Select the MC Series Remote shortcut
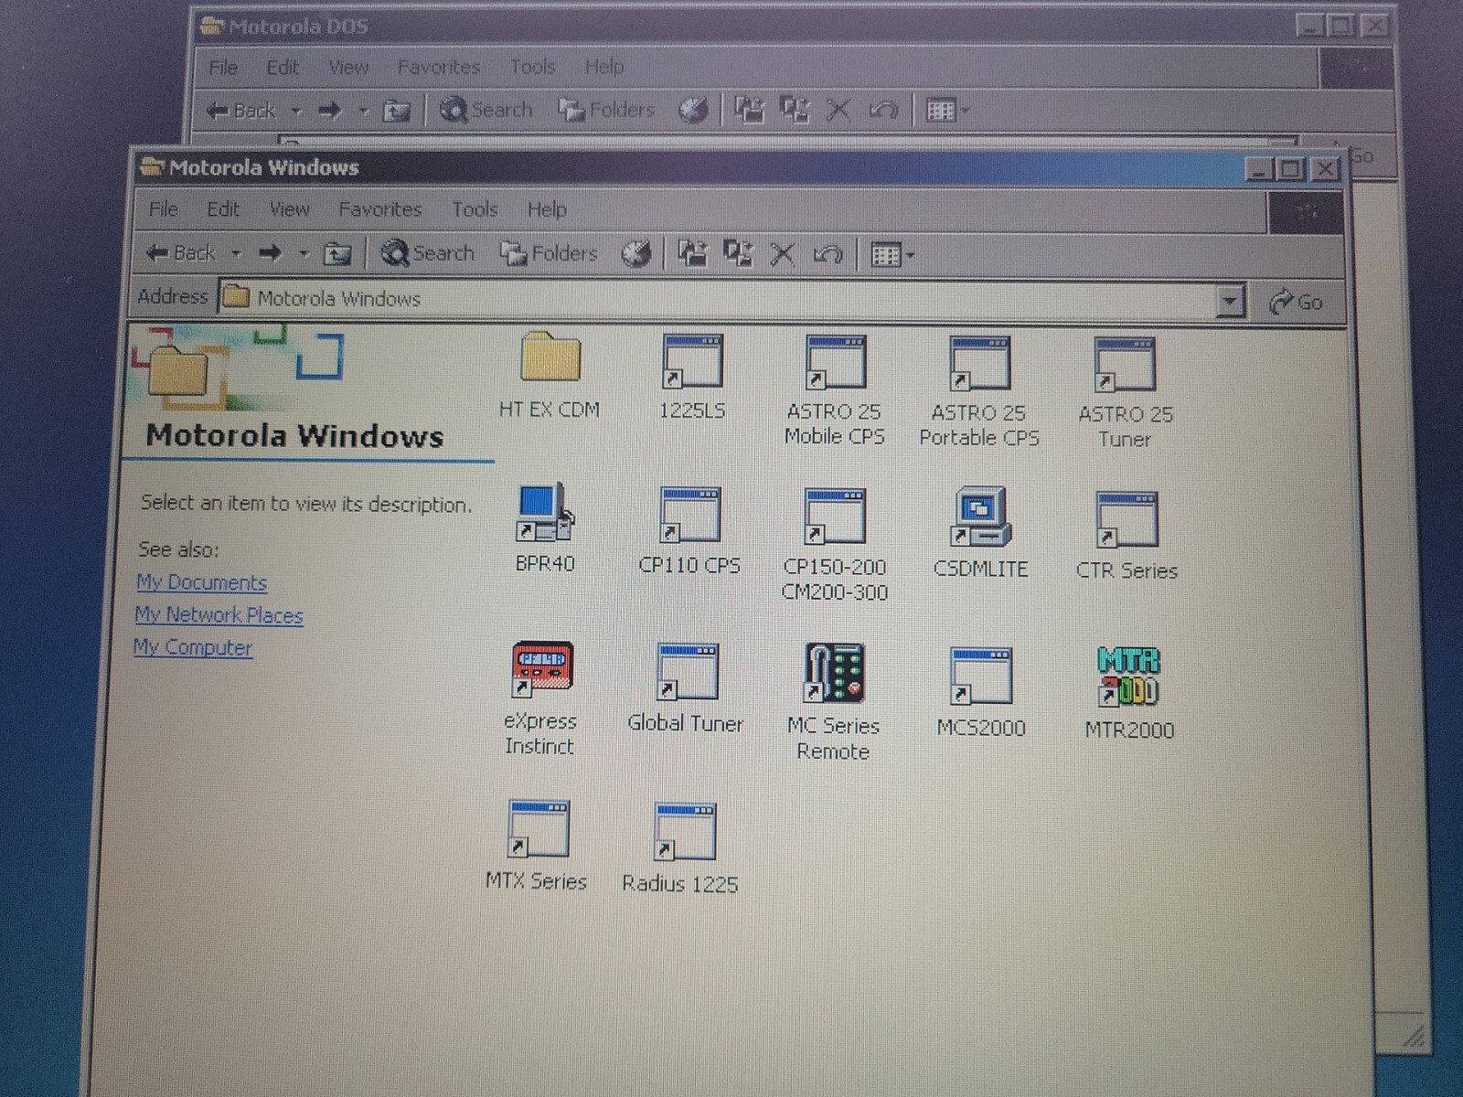This screenshot has width=1463, height=1097. pos(833,702)
